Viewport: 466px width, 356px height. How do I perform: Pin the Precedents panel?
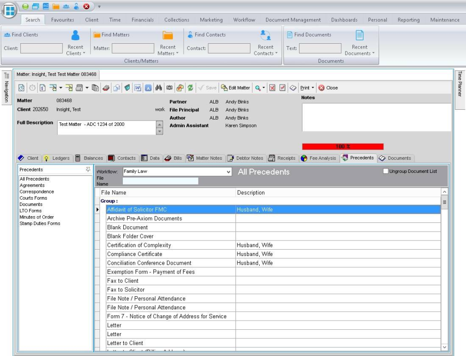(x=87, y=169)
